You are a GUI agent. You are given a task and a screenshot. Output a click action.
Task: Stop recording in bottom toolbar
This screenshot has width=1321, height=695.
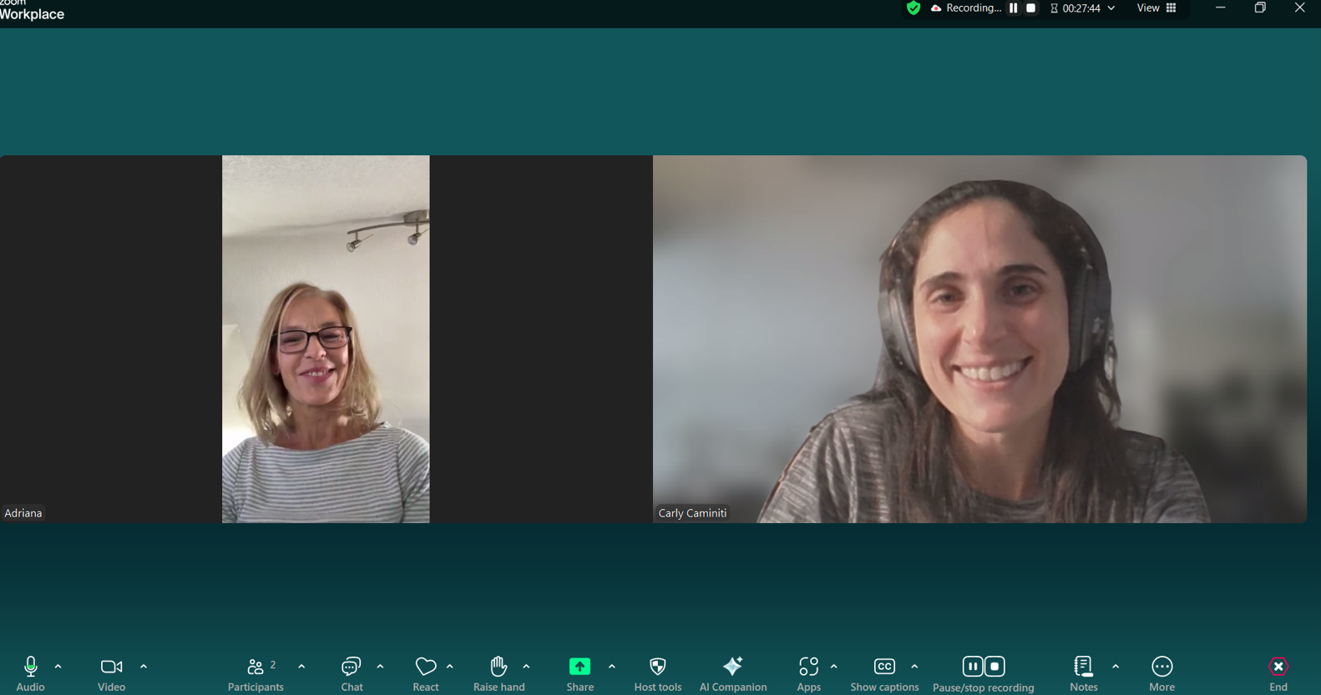pos(995,667)
